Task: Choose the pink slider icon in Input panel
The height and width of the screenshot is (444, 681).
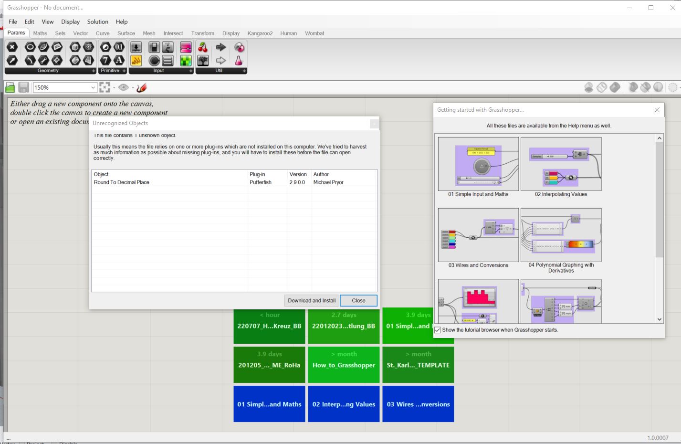Action: (186, 47)
